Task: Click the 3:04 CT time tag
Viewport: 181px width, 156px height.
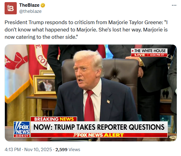Action: coord(22,136)
